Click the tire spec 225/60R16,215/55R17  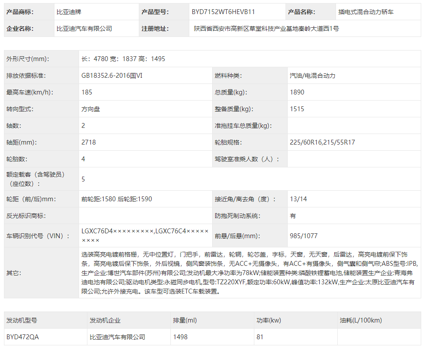click(x=322, y=142)
